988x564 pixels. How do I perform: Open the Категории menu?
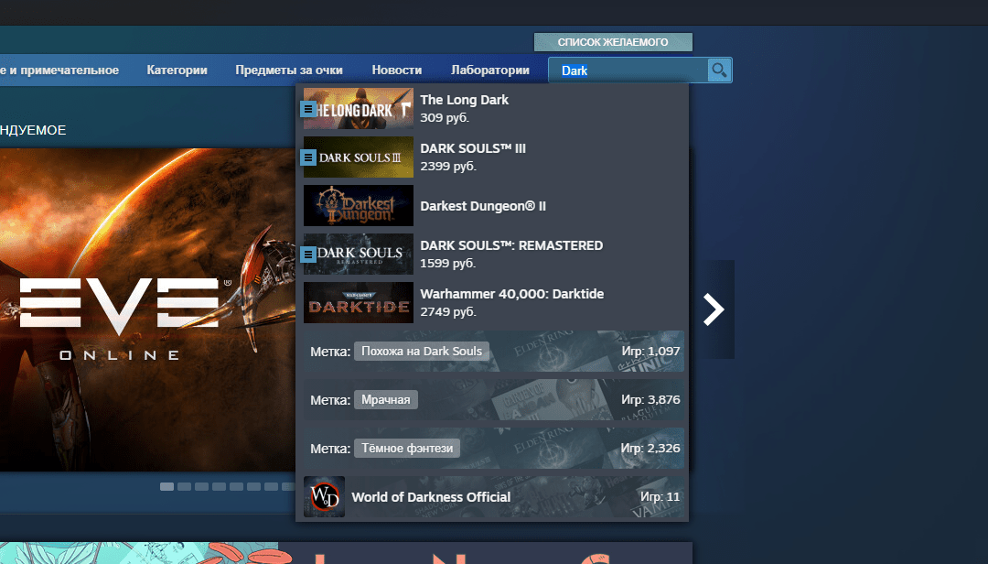tap(177, 70)
